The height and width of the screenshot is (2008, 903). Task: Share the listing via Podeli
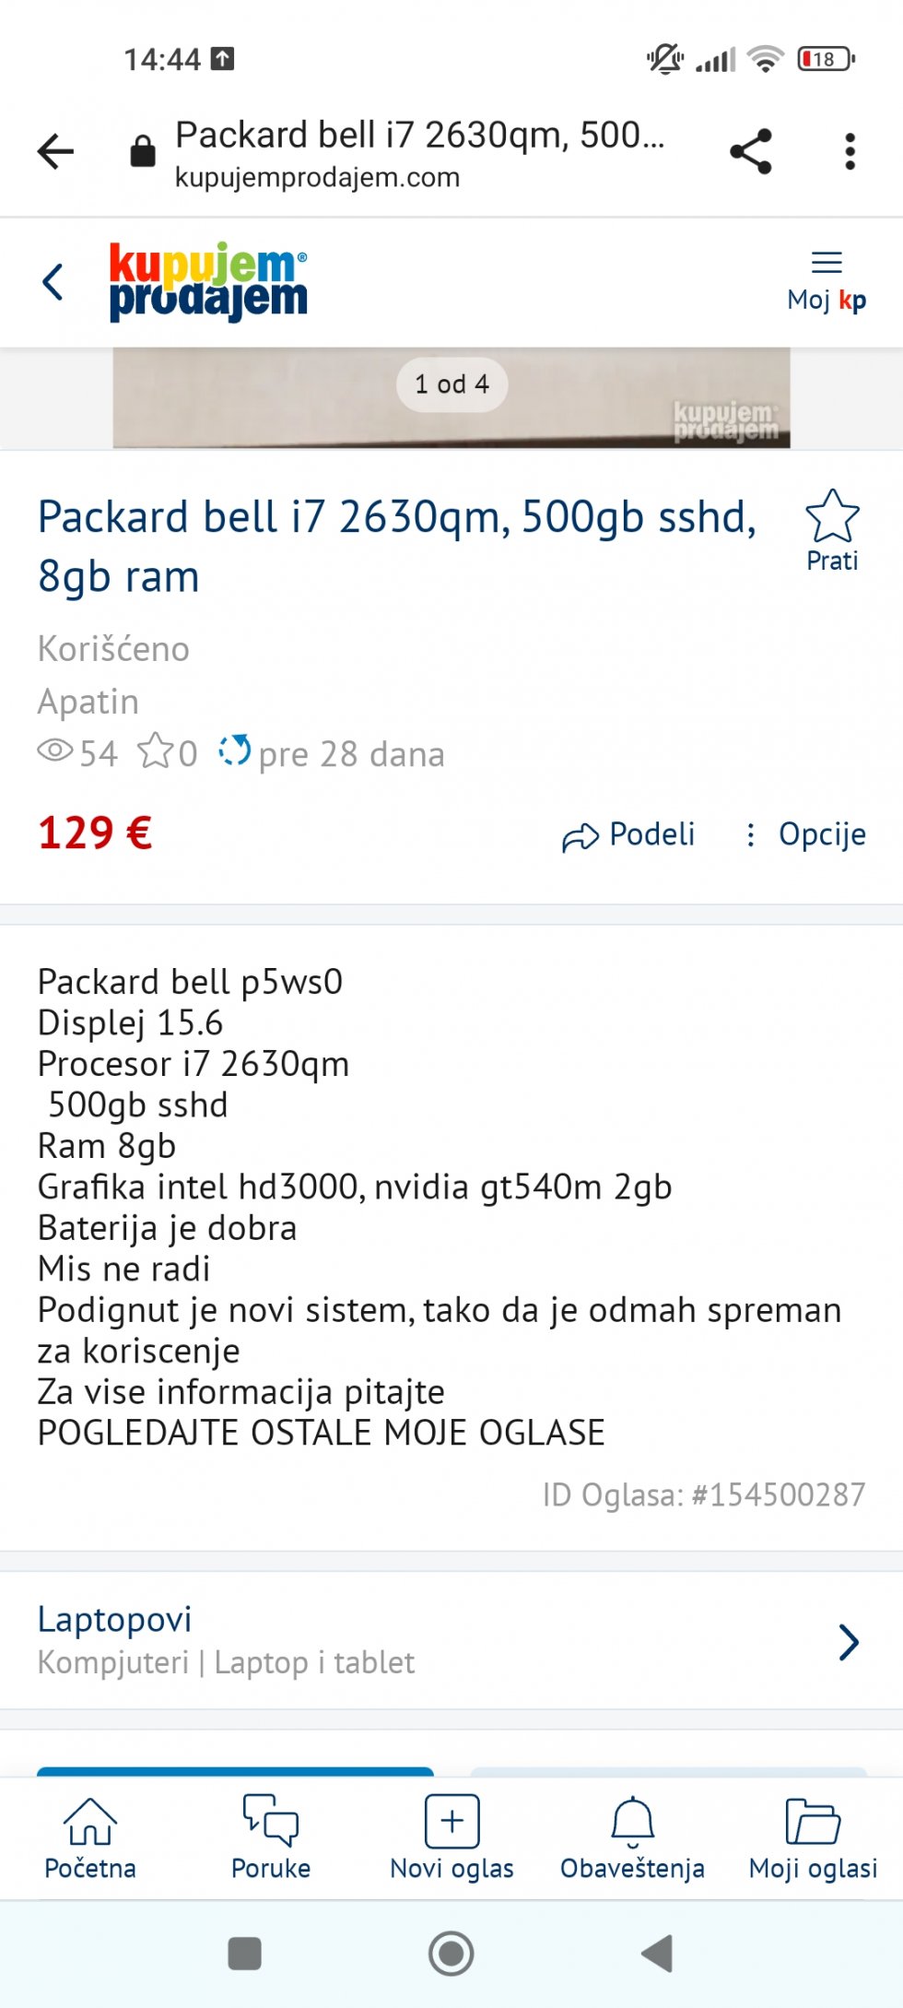[628, 834]
